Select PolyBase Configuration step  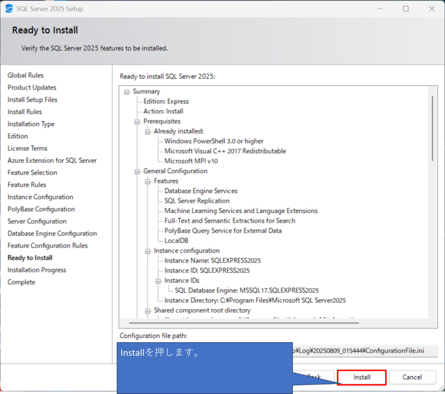pyautogui.click(x=41, y=209)
